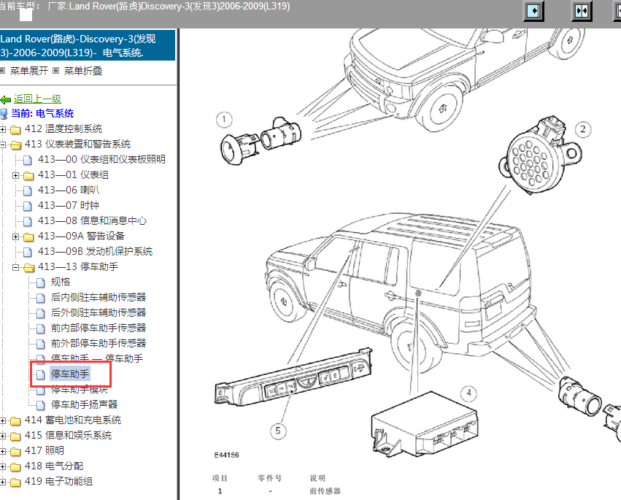Select 前内部停车助手传感器 item
The image size is (621, 500).
tap(99, 328)
